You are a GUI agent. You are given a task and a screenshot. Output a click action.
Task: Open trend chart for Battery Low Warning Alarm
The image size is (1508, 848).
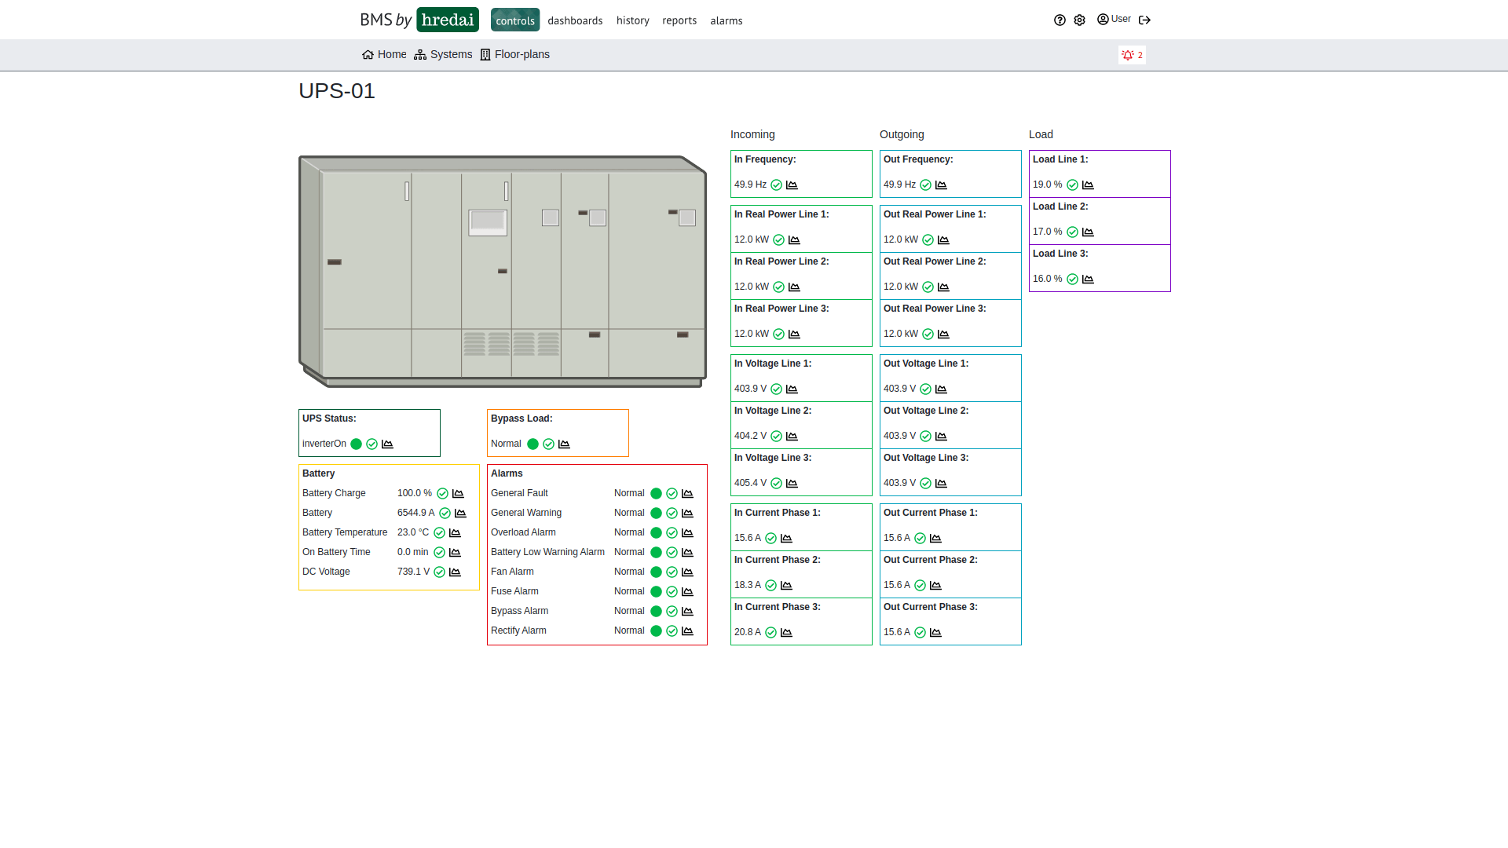click(687, 553)
